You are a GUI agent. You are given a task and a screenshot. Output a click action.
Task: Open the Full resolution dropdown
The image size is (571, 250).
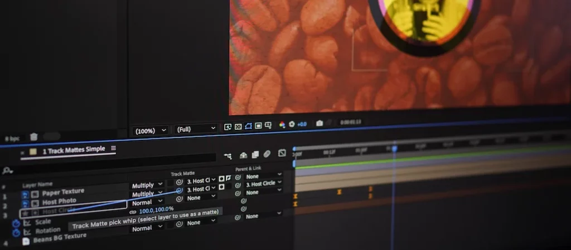click(195, 129)
